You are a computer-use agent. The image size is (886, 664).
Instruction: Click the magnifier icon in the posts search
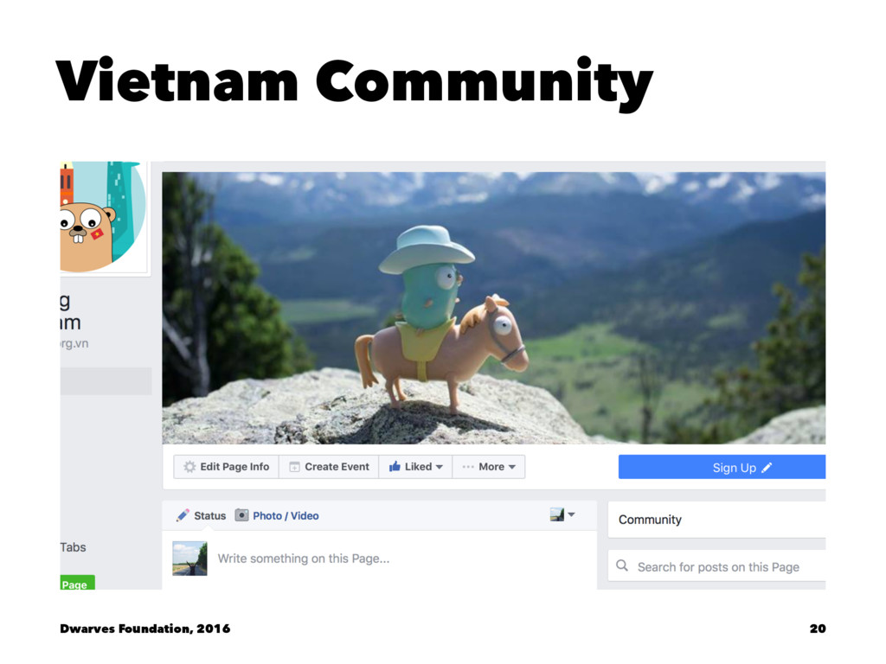(622, 565)
